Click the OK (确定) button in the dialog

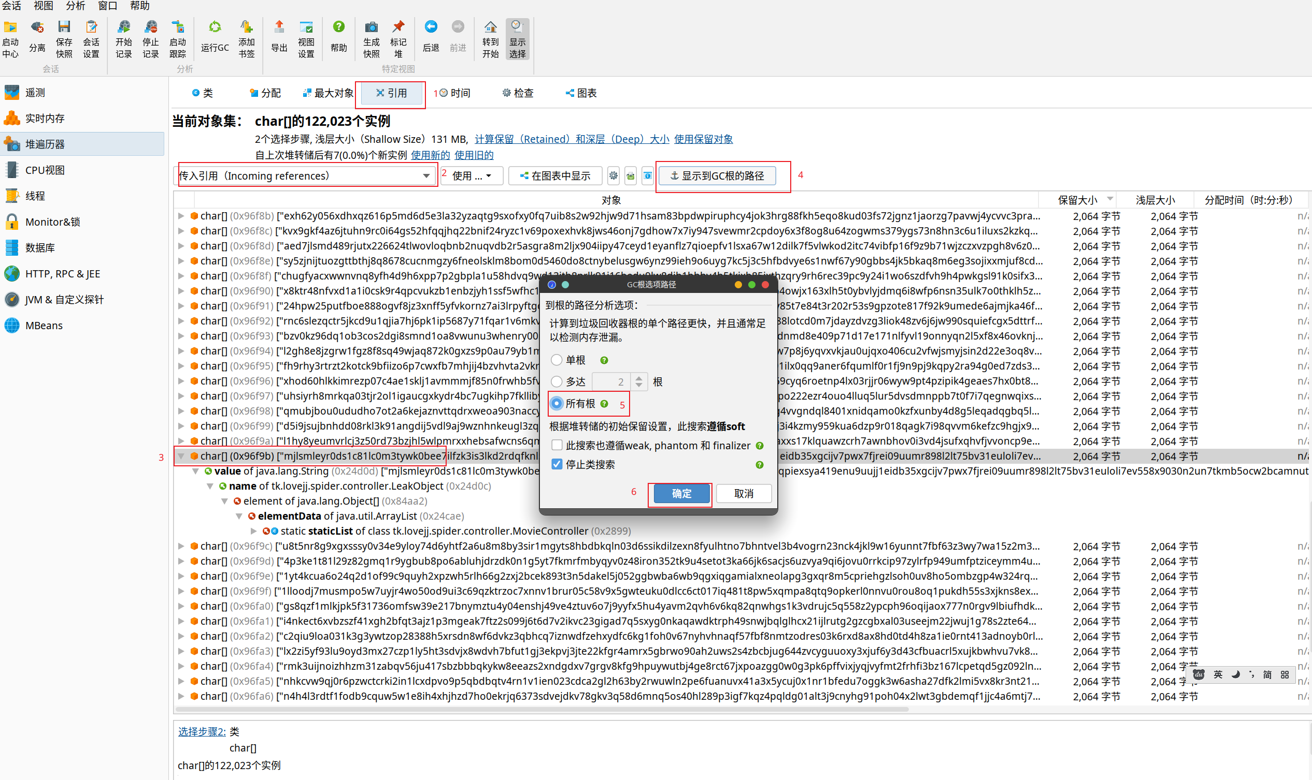(681, 494)
